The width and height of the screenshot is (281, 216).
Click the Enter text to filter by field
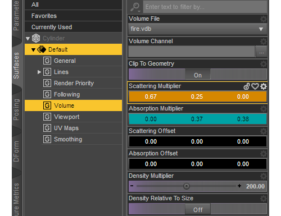(x=205, y=7)
